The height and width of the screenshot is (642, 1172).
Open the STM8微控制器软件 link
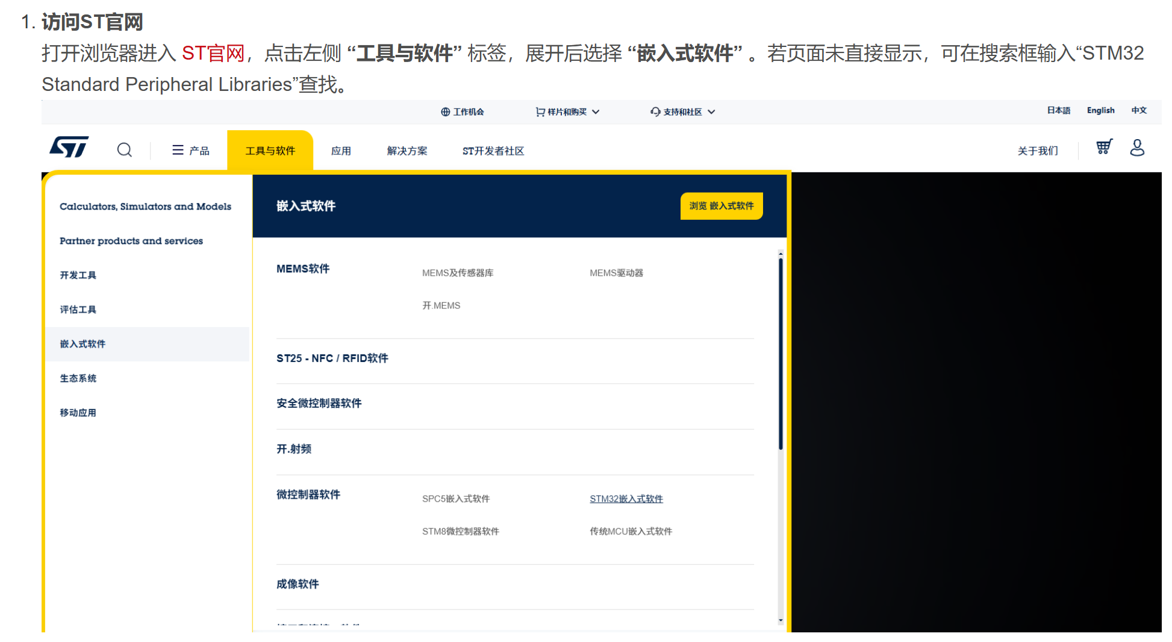pos(461,531)
